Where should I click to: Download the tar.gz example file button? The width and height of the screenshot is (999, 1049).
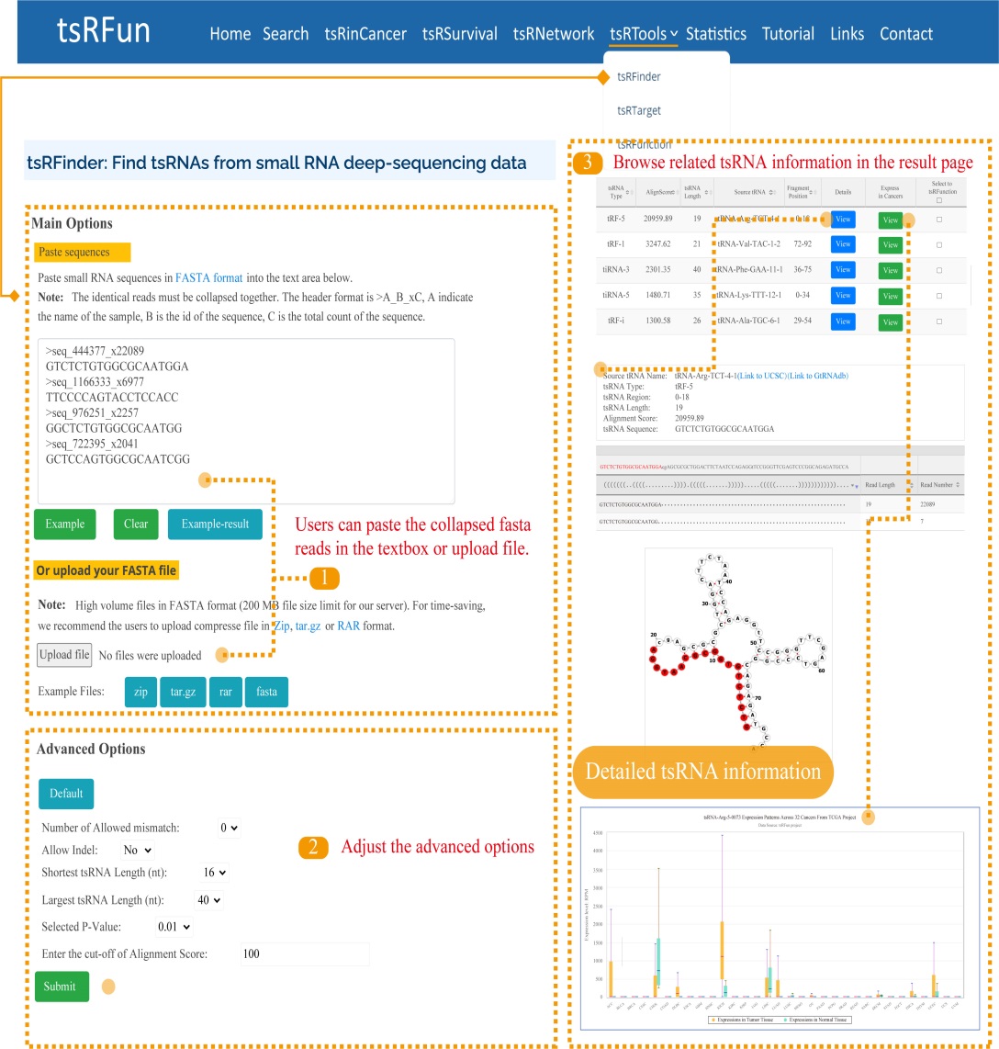coord(183,692)
